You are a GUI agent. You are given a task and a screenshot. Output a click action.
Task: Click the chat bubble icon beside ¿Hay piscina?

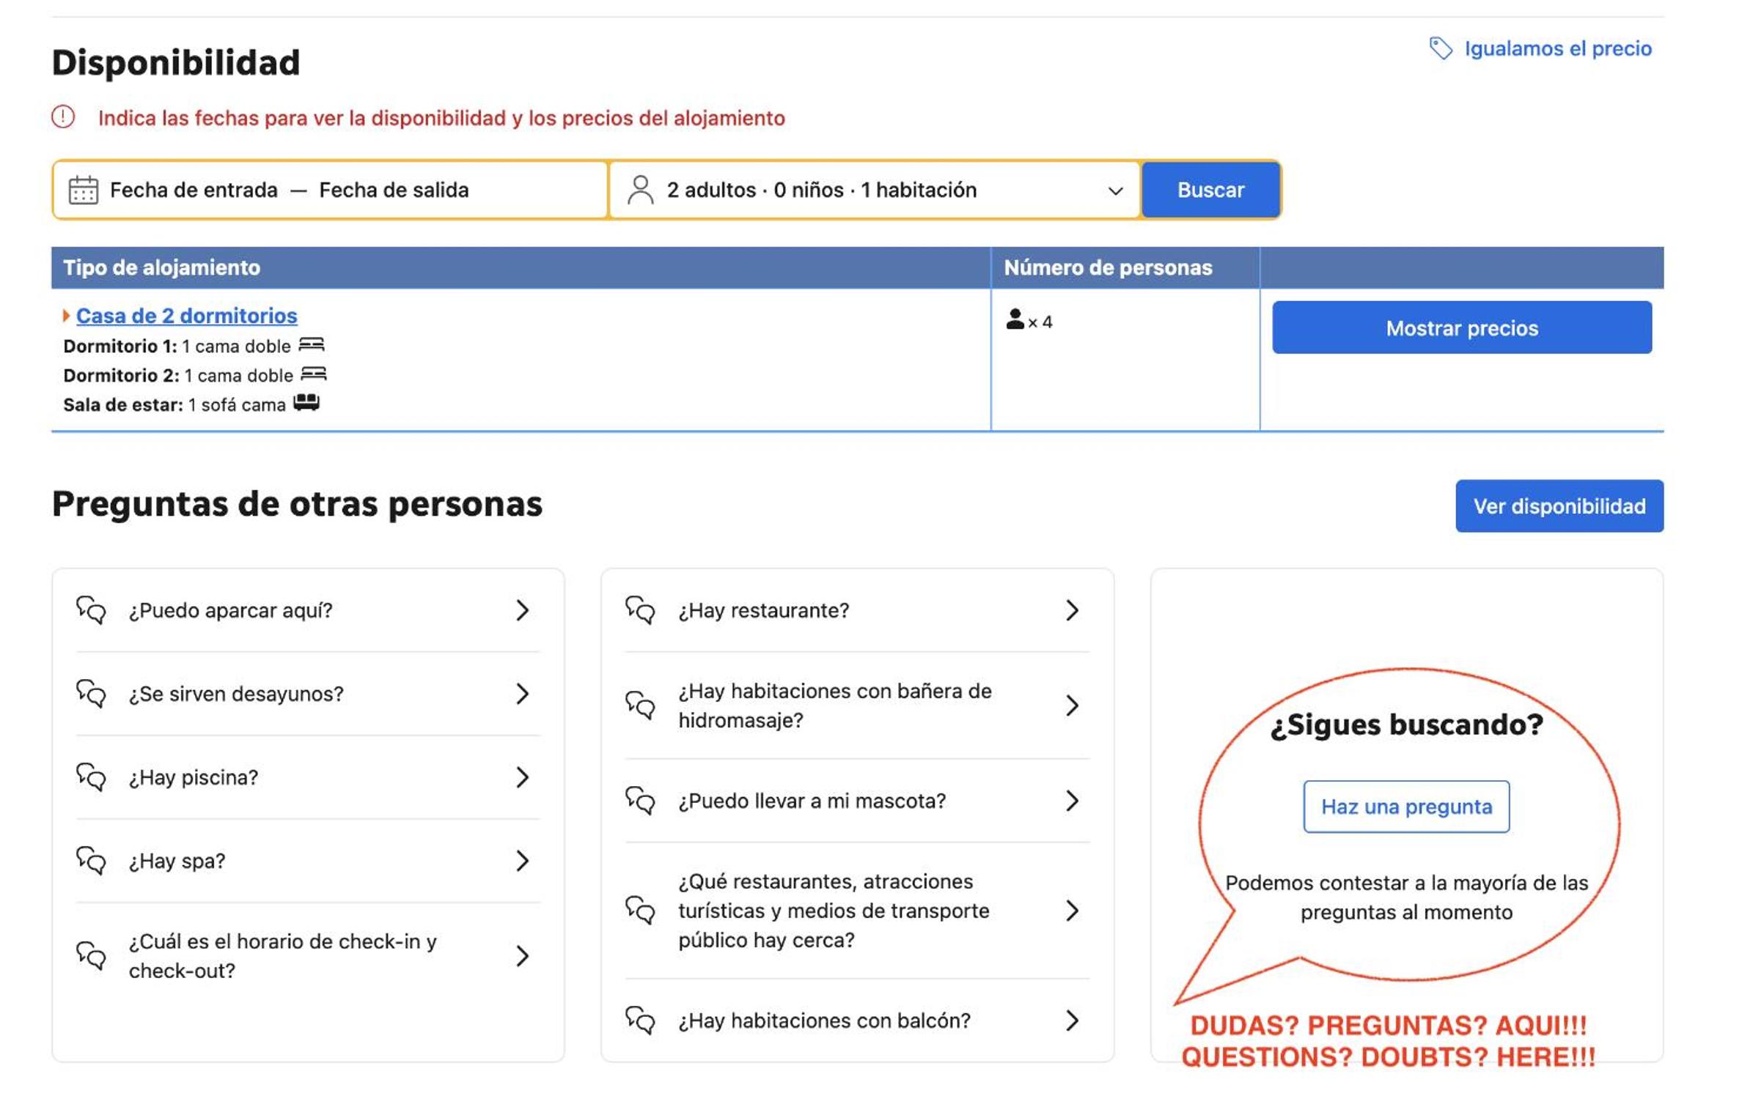tap(91, 777)
